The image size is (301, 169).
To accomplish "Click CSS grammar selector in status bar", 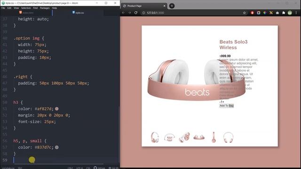I will tap(88, 168).
